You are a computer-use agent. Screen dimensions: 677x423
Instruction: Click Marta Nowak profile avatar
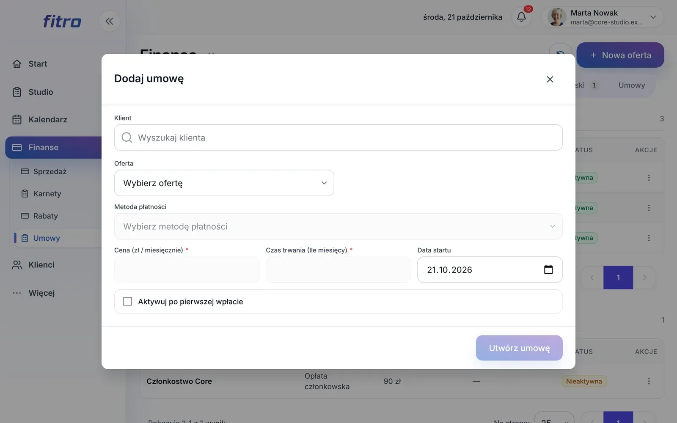point(556,17)
